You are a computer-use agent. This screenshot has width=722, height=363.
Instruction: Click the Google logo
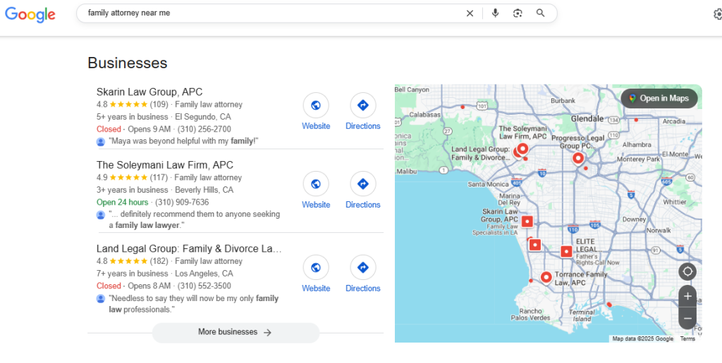pyautogui.click(x=30, y=14)
